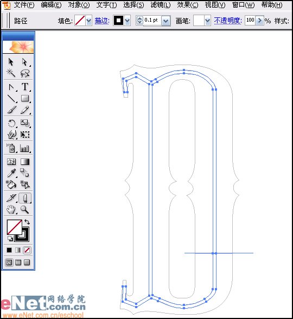The width and height of the screenshot is (293, 319).
Task: Select the Lasso tool
Action: point(25,73)
